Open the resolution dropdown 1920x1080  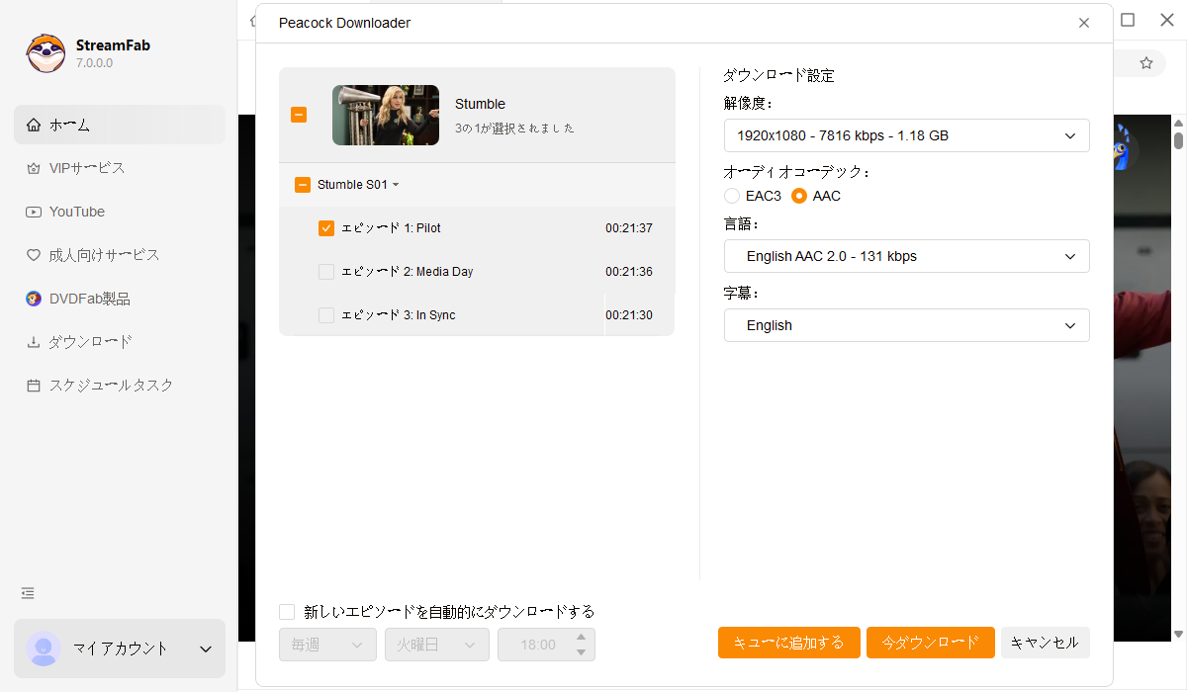906,135
